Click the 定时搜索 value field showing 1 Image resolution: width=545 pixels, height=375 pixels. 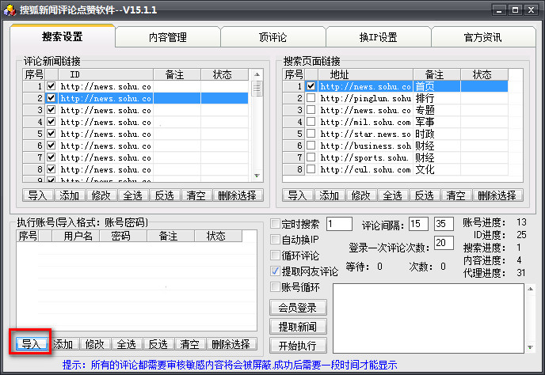tap(339, 224)
